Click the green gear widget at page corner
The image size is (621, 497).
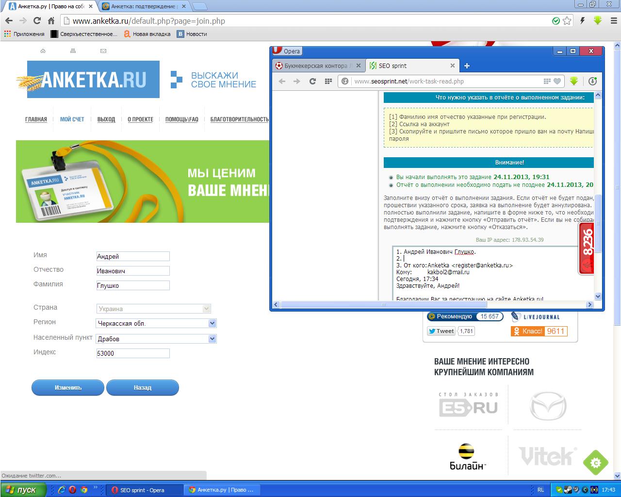[x=596, y=463]
